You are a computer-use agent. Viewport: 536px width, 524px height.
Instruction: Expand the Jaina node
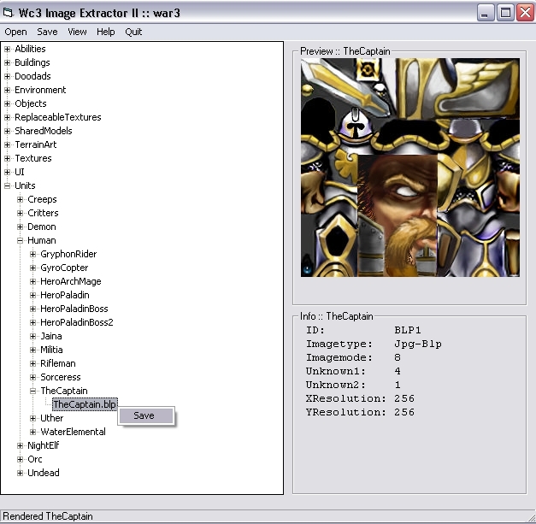(32, 336)
